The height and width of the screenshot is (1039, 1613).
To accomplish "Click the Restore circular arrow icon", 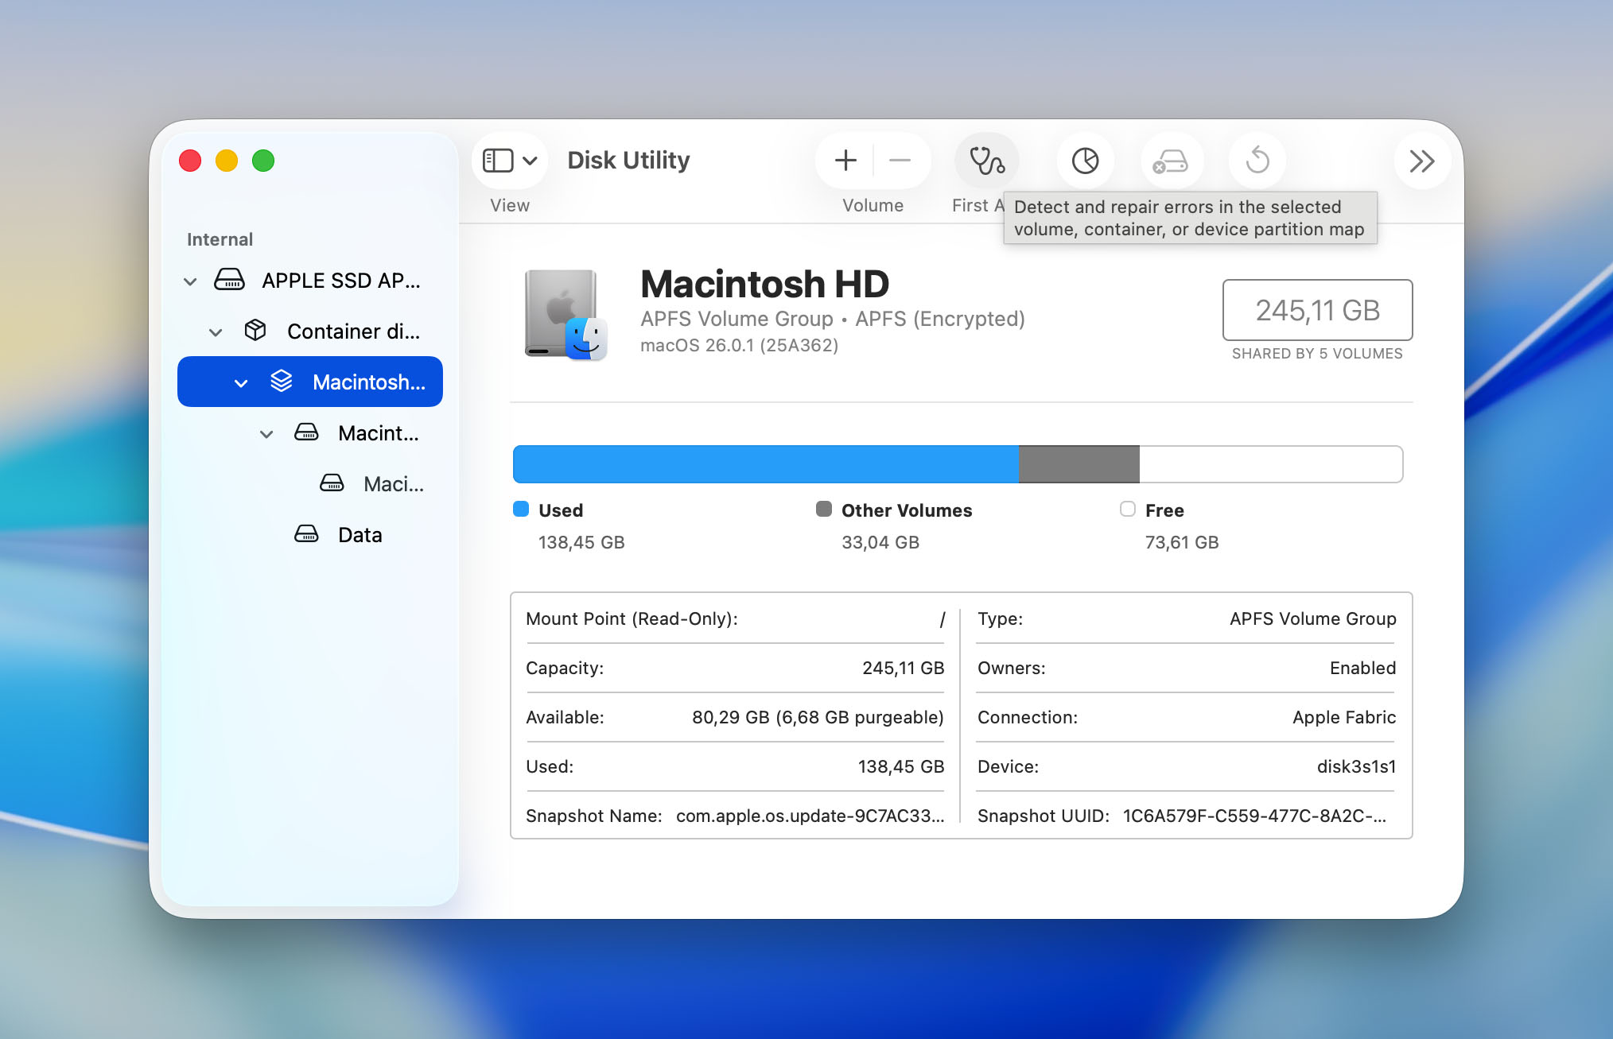I will click(x=1257, y=161).
